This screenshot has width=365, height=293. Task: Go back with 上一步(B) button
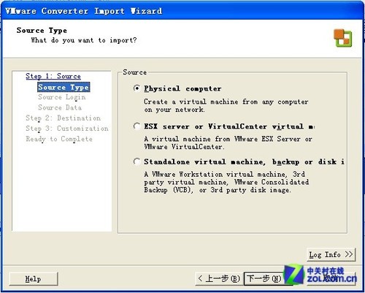(x=219, y=278)
